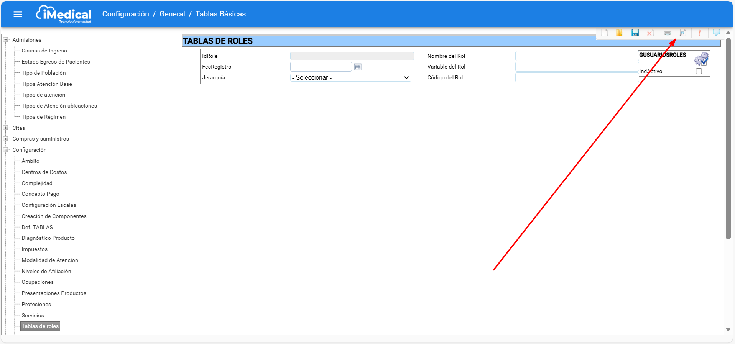Viewport: 735px width, 344px height.
Task: Select Profesiones in the tree
Action: point(36,304)
